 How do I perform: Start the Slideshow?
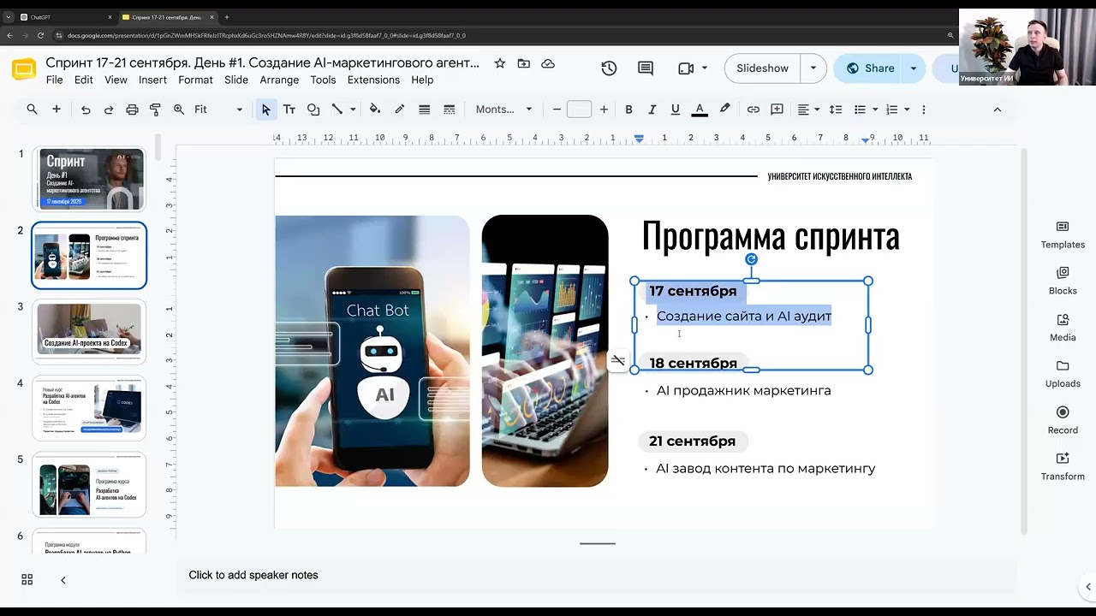[x=762, y=68]
